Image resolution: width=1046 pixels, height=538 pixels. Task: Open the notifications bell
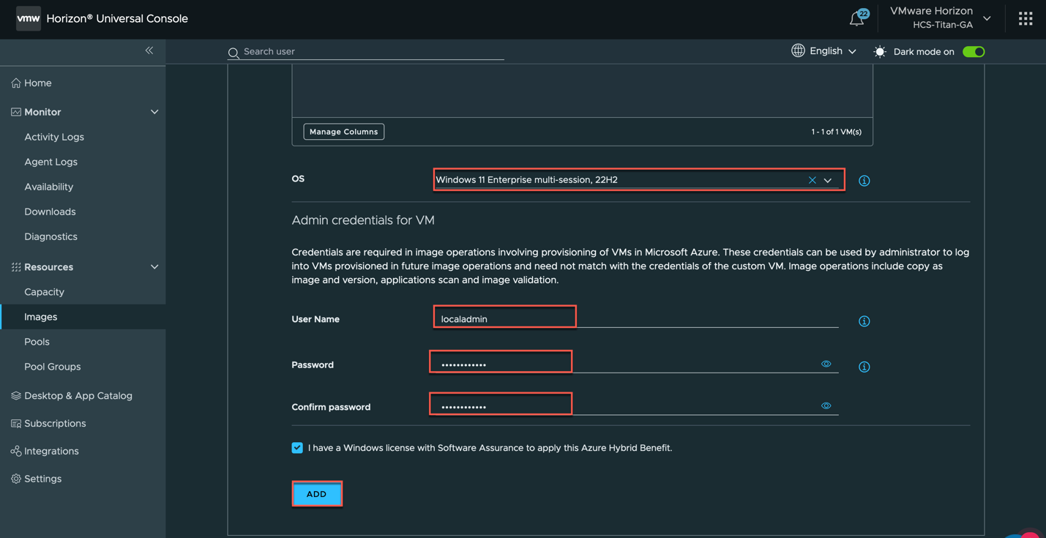(x=856, y=19)
